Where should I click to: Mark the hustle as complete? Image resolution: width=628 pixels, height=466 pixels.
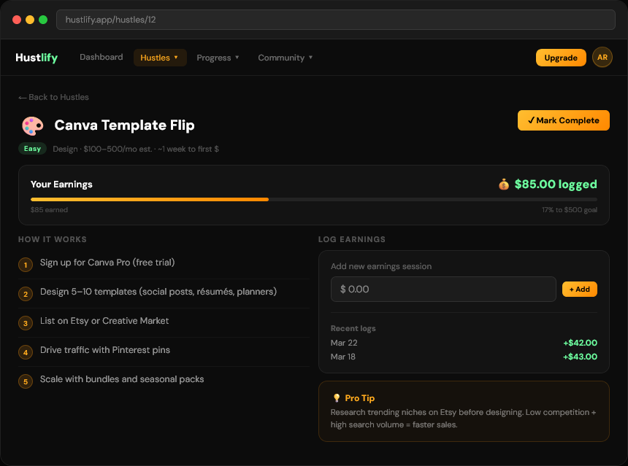564,120
